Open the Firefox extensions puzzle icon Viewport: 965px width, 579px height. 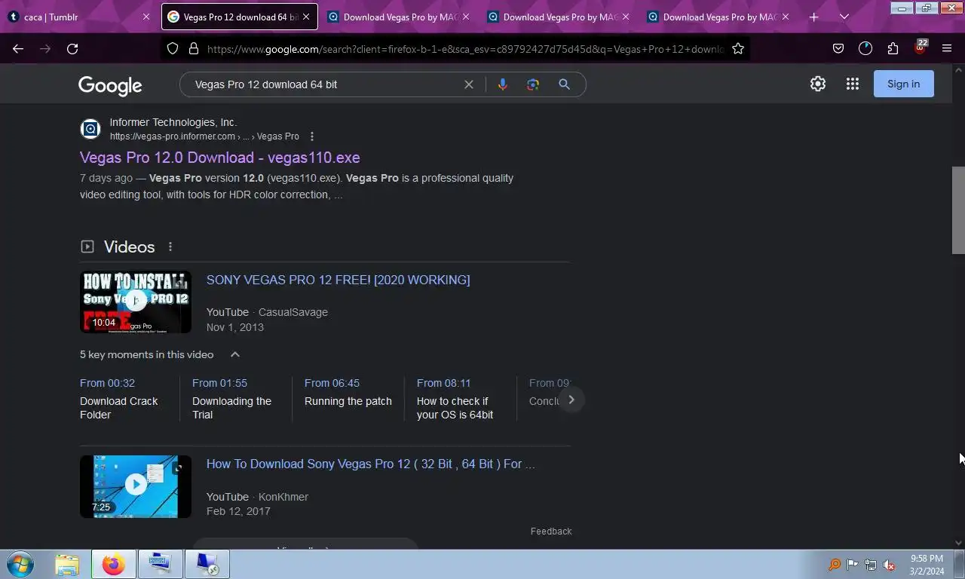(x=893, y=48)
